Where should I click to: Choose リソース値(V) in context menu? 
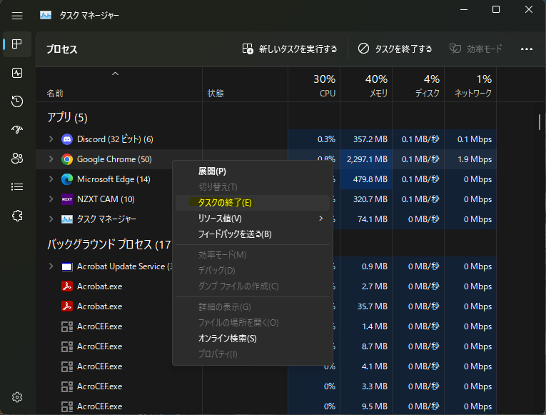[x=253, y=218]
